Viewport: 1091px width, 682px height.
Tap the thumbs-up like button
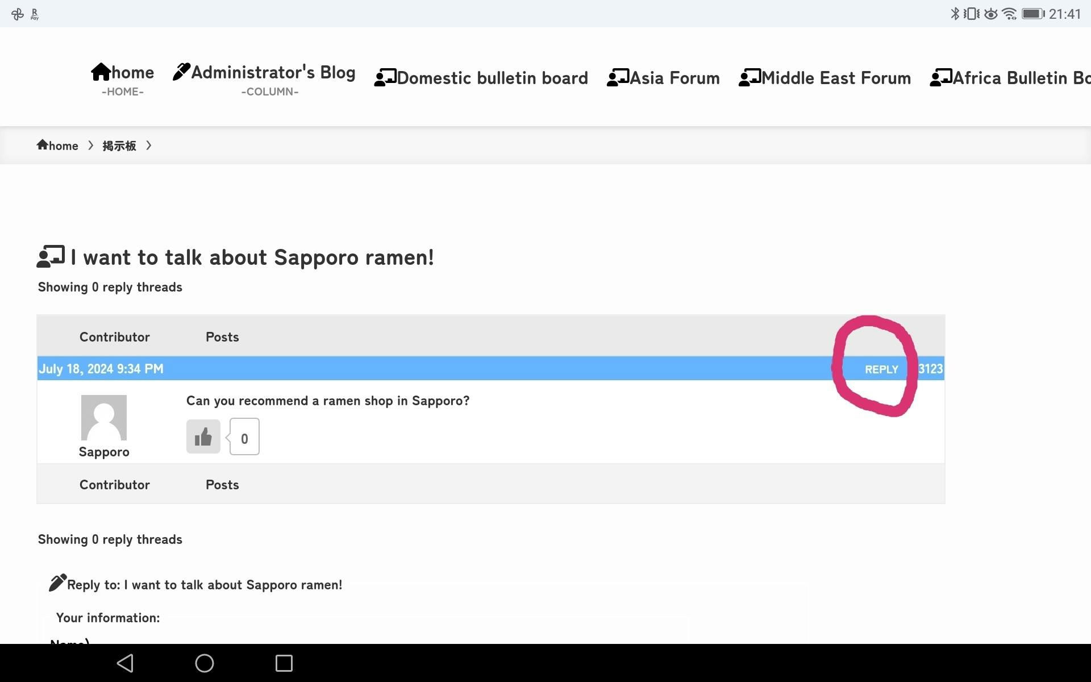click(x=203, y=436)
